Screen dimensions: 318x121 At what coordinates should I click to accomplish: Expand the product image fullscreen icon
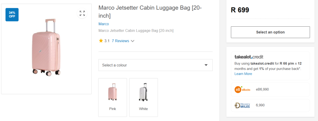pos(82,13)
